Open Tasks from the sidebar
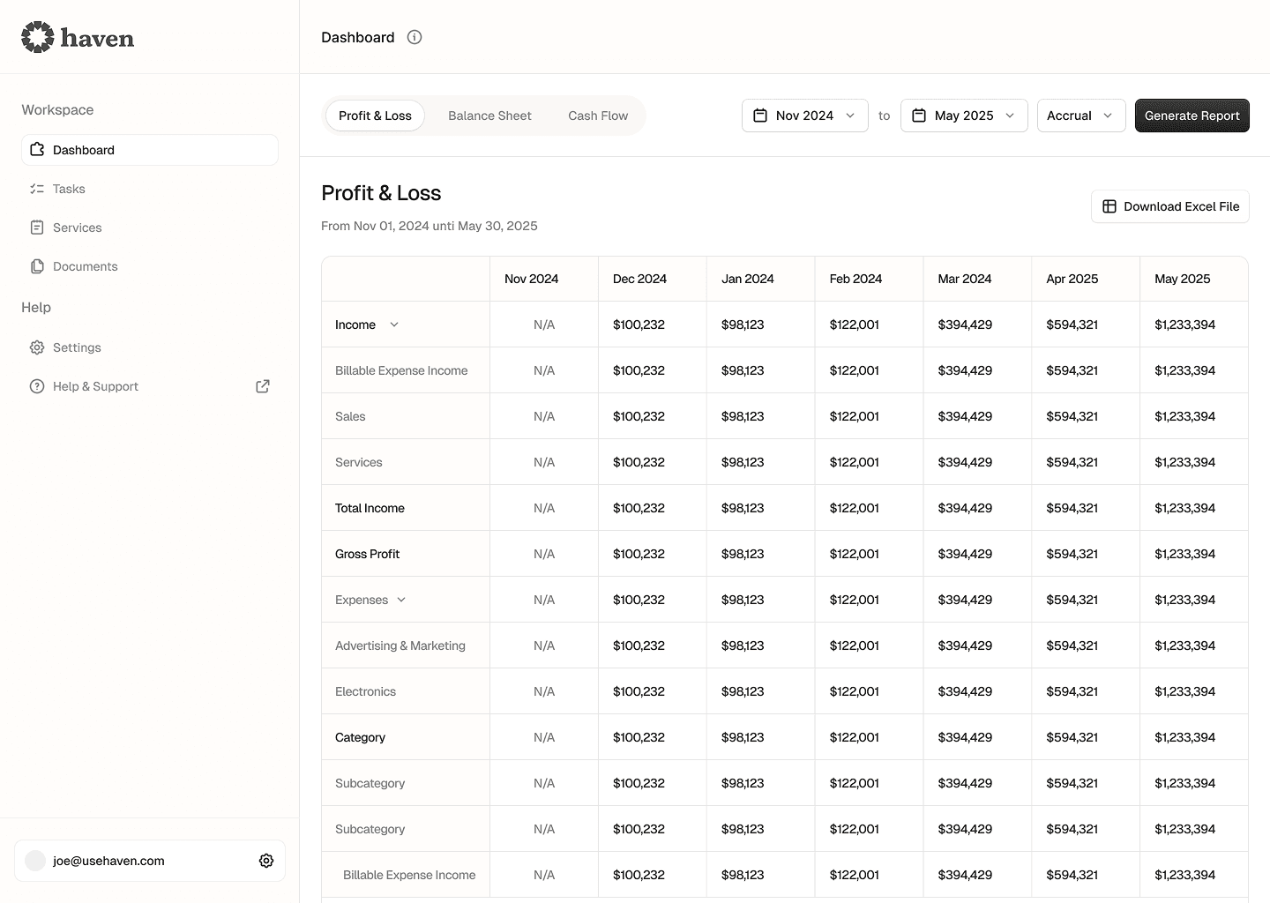Image resolution: width=1270 pixels, height=903 pixels. click(69, 189)
